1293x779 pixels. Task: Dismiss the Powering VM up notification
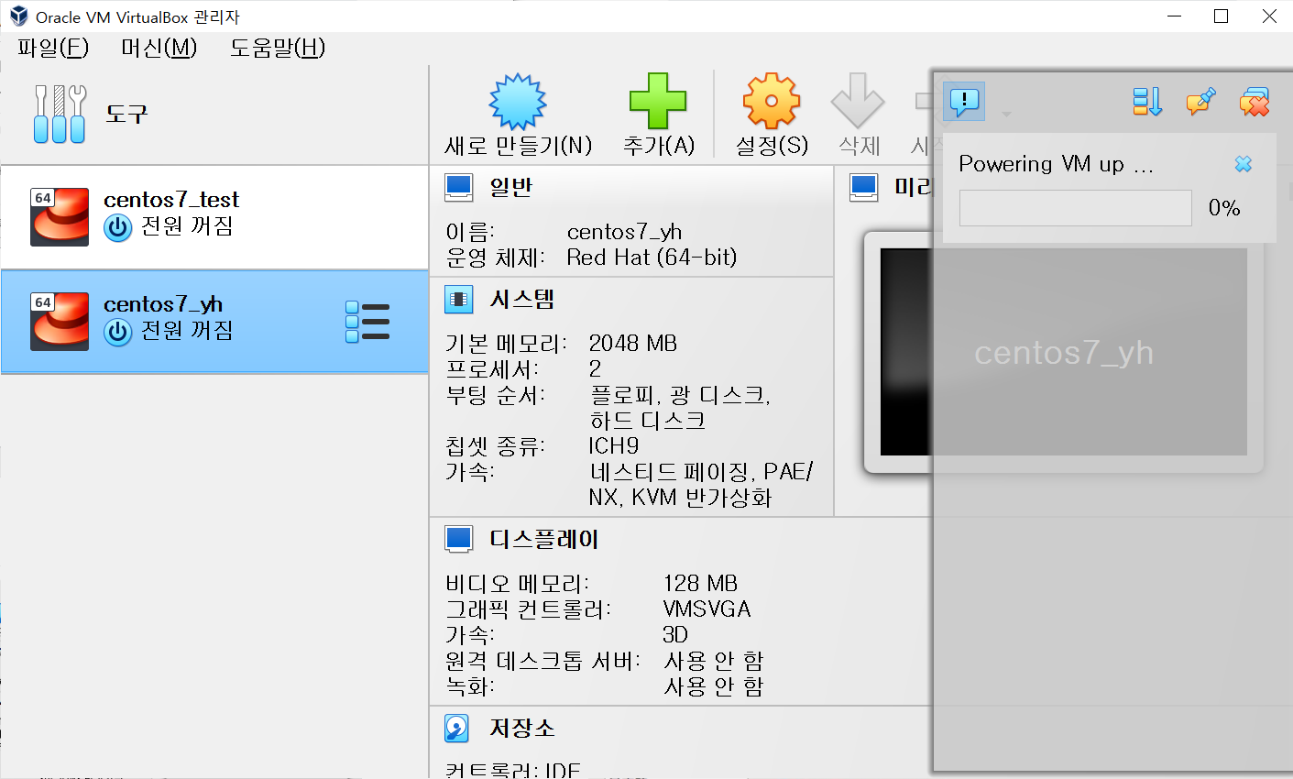pyautogui.click(x=1244, y=164)
